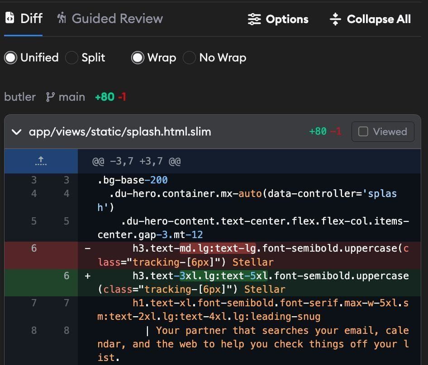This screenshot has width=428, height=365.
Task: Click the +80 -1 stats on the file header
Action: point(325,131)
